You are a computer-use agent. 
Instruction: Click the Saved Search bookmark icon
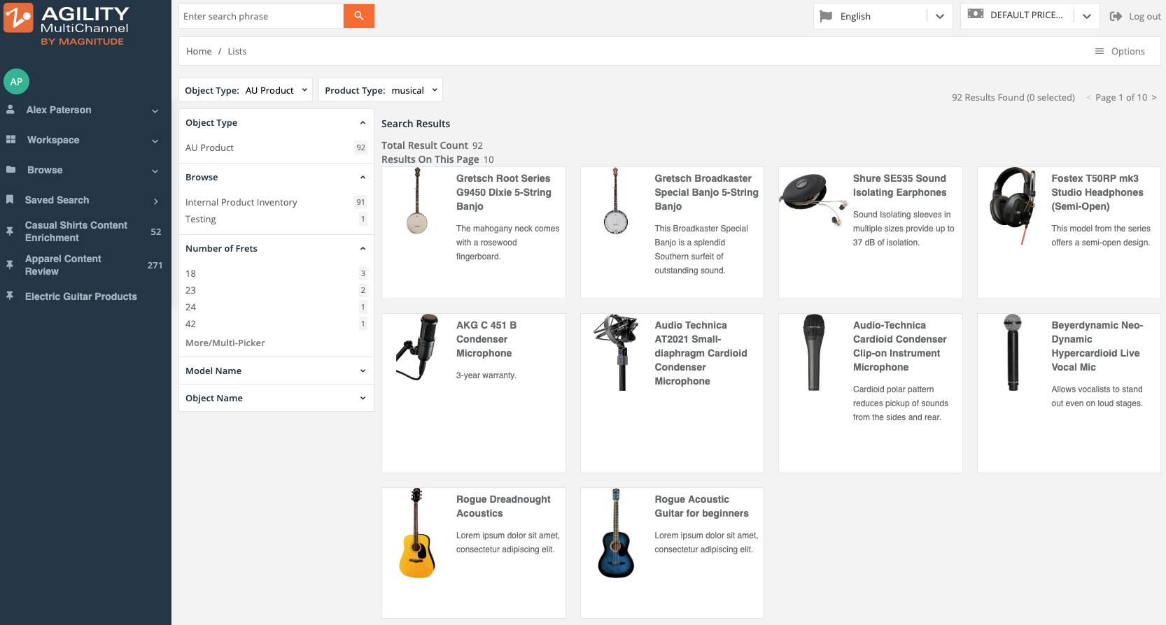pos(10,200)
